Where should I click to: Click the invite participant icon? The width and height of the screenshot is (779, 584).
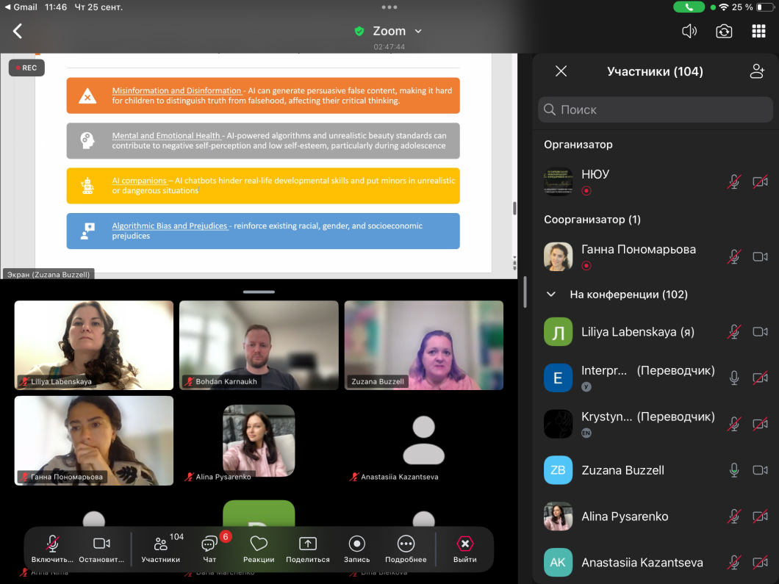pyautogui.click(x=757, y=71)
